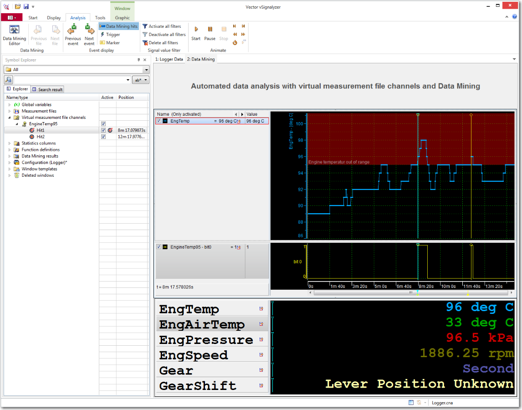
Task: Close the Symbol Explorer panel
Action: (145, 60)
